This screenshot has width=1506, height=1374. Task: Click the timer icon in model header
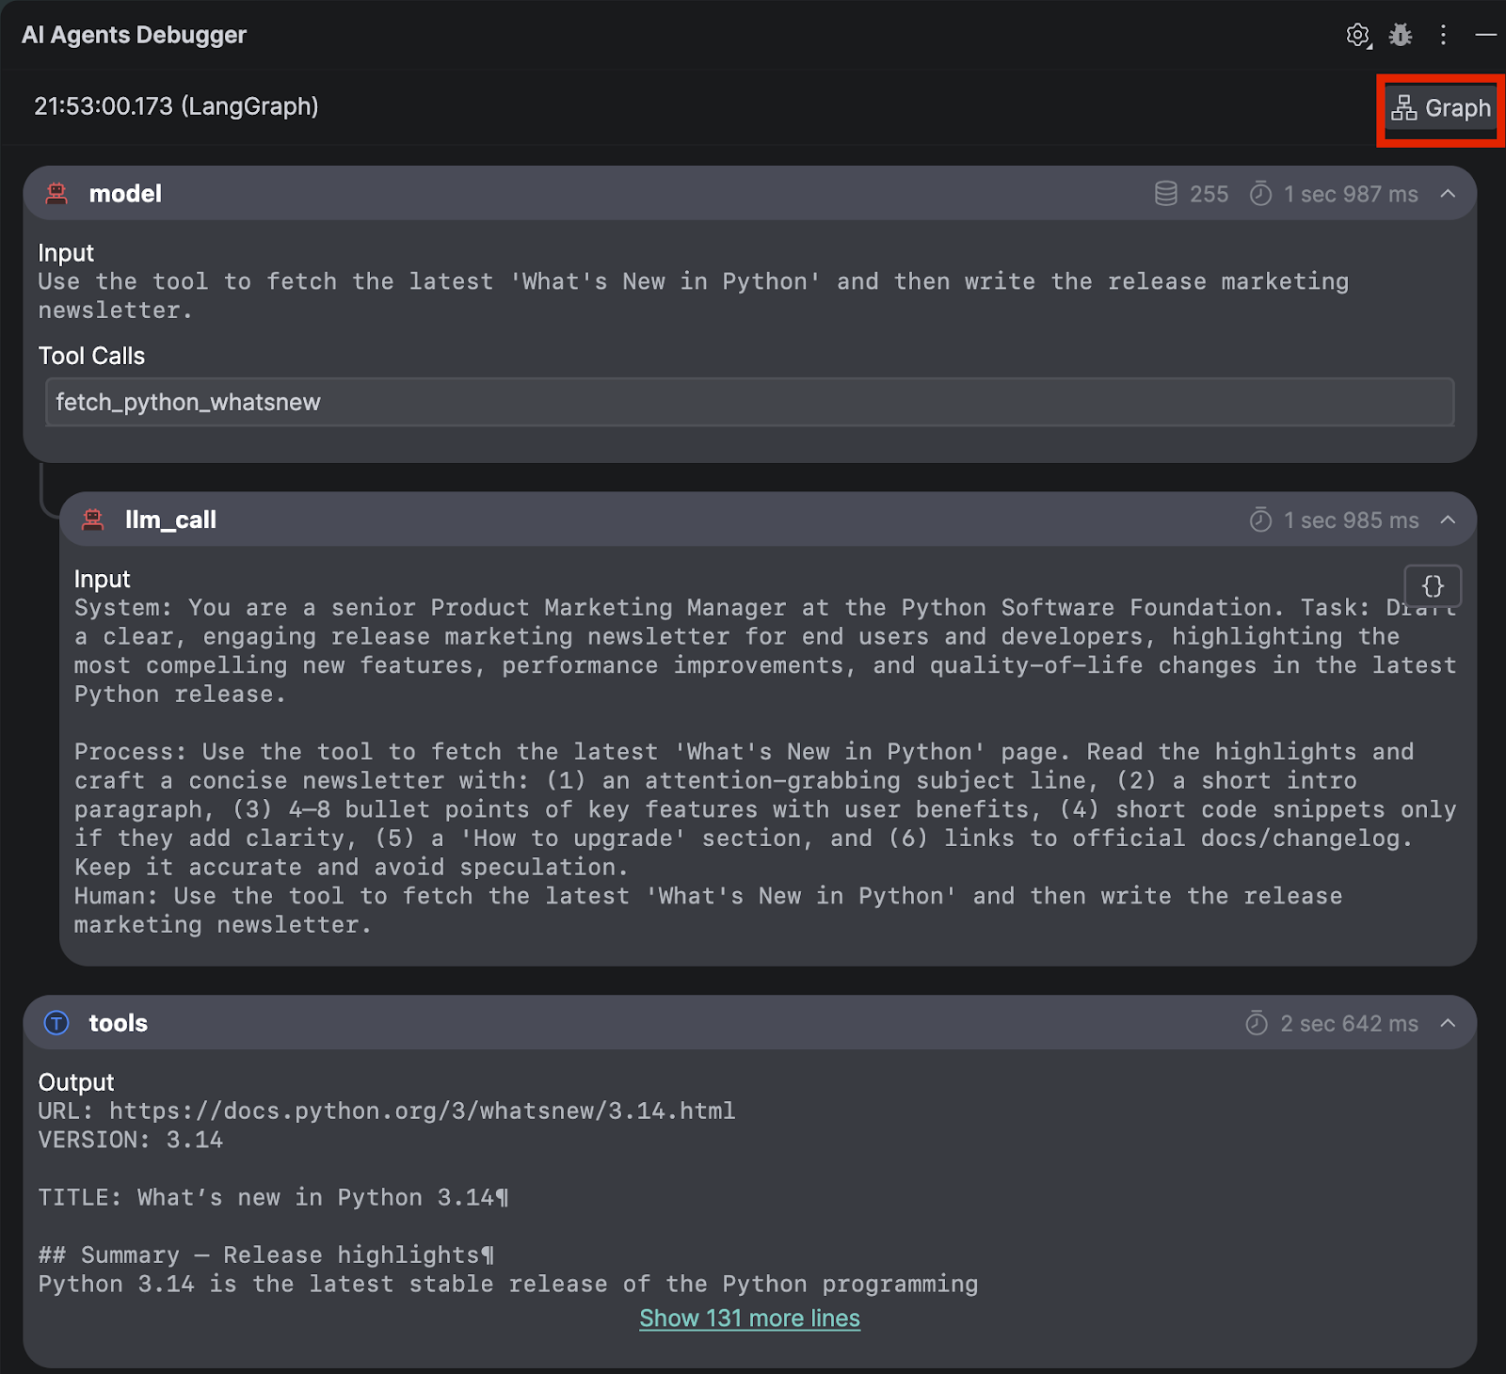click(1260, 194)
